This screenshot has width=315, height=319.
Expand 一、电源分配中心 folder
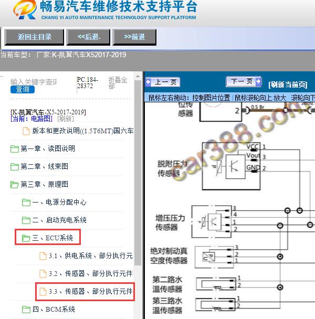point(59,203)
